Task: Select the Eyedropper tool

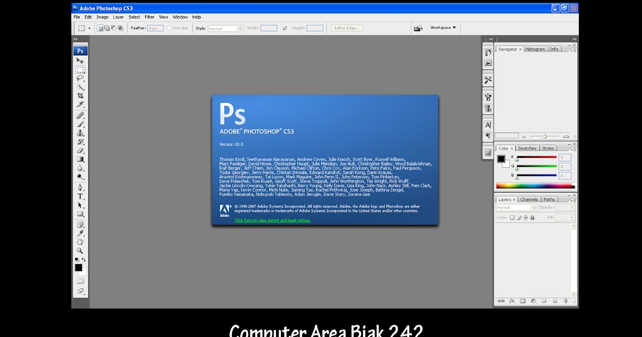Action: 80,233
